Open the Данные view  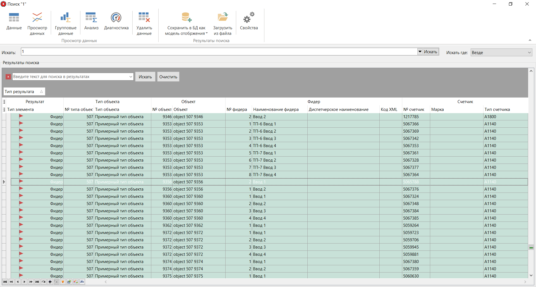click(x=14, y=22)
